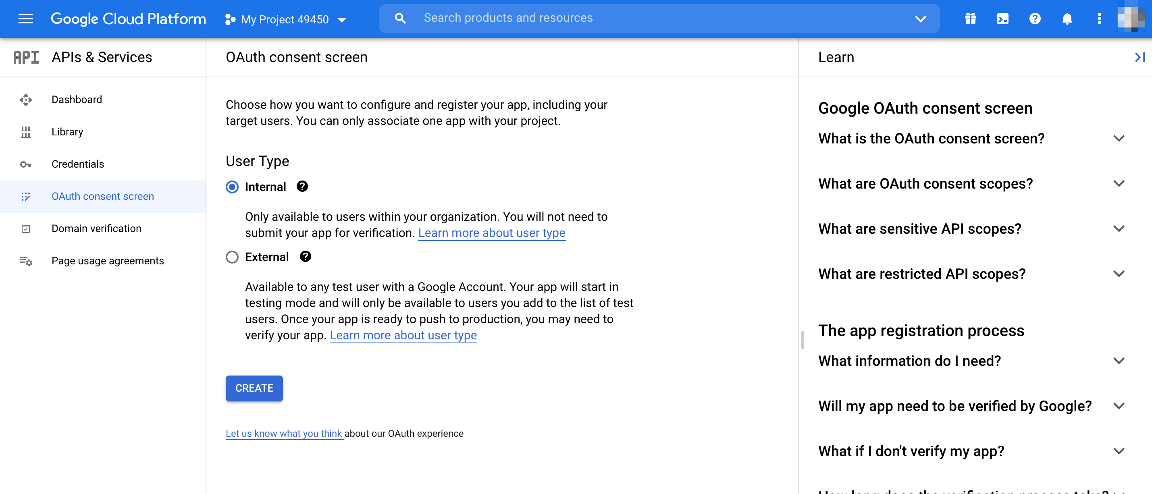The image size is (1152, 494).
Task: Open the My Project 49450 project selector
Action: (286, 19)
